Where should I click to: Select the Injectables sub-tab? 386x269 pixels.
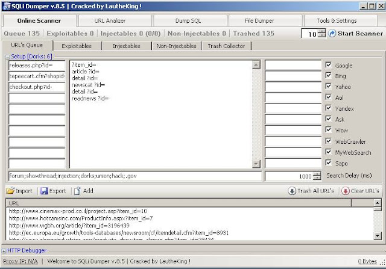pos(126,46)
